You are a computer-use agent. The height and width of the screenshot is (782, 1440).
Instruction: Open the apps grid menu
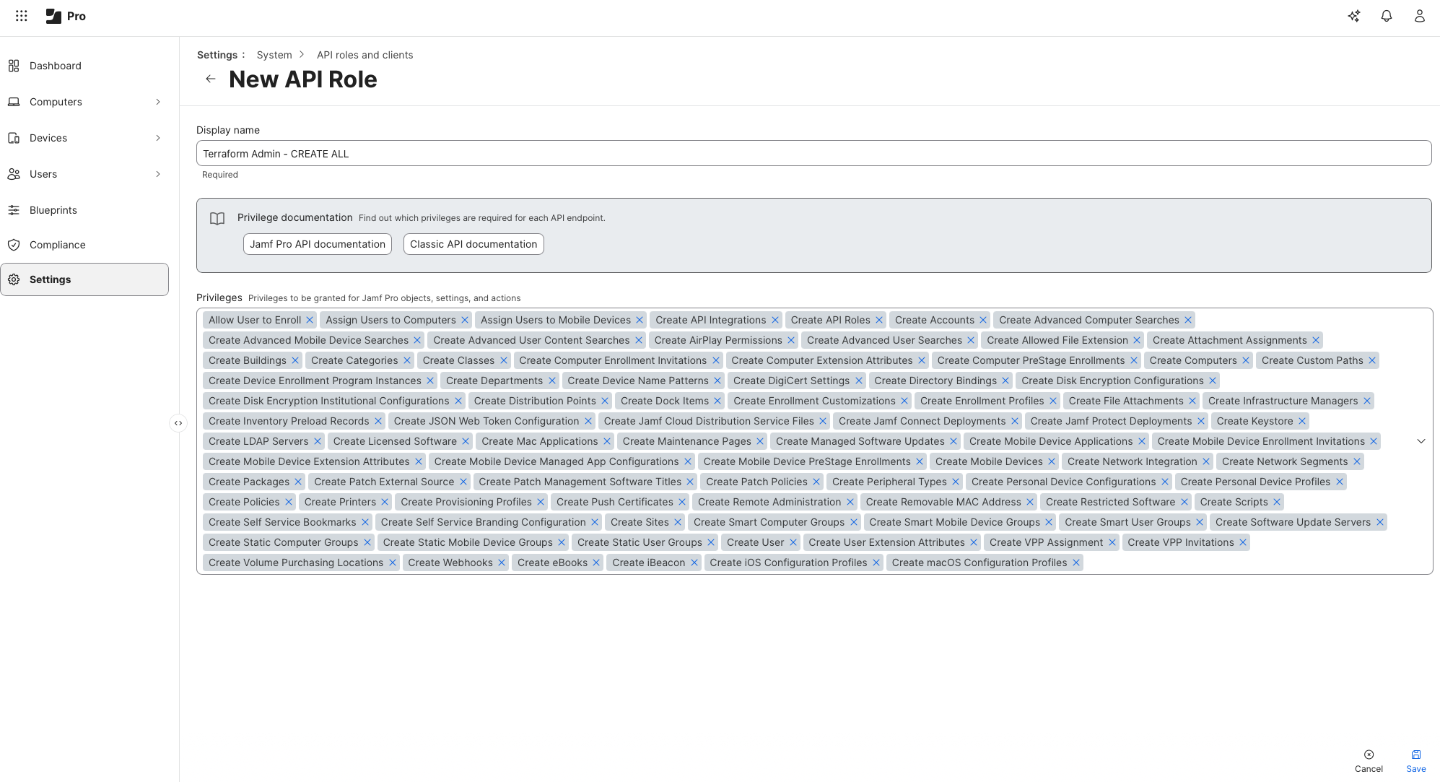tap(21, 16)
